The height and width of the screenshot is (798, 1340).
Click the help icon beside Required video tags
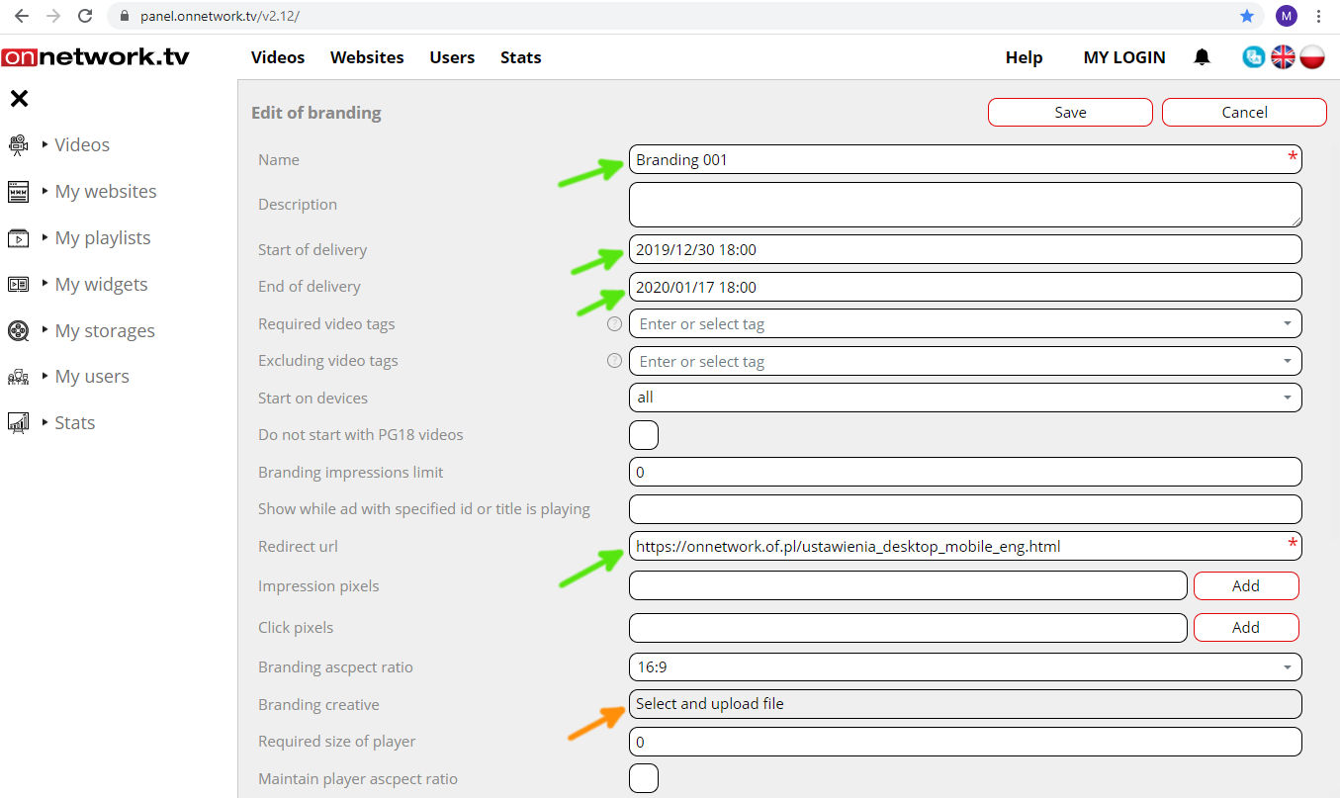[614, 324]
